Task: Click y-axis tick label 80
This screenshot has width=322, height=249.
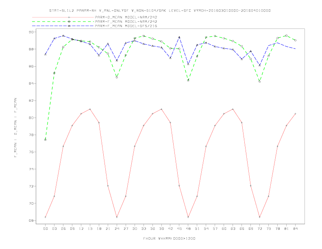Action: [31, 118]
